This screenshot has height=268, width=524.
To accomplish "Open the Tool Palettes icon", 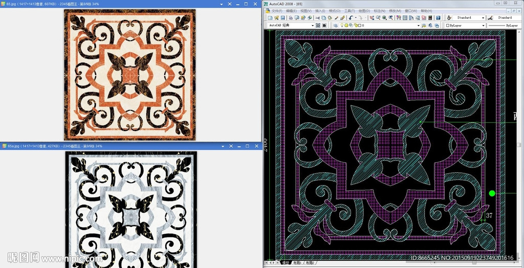I will [x=411, y=18].
